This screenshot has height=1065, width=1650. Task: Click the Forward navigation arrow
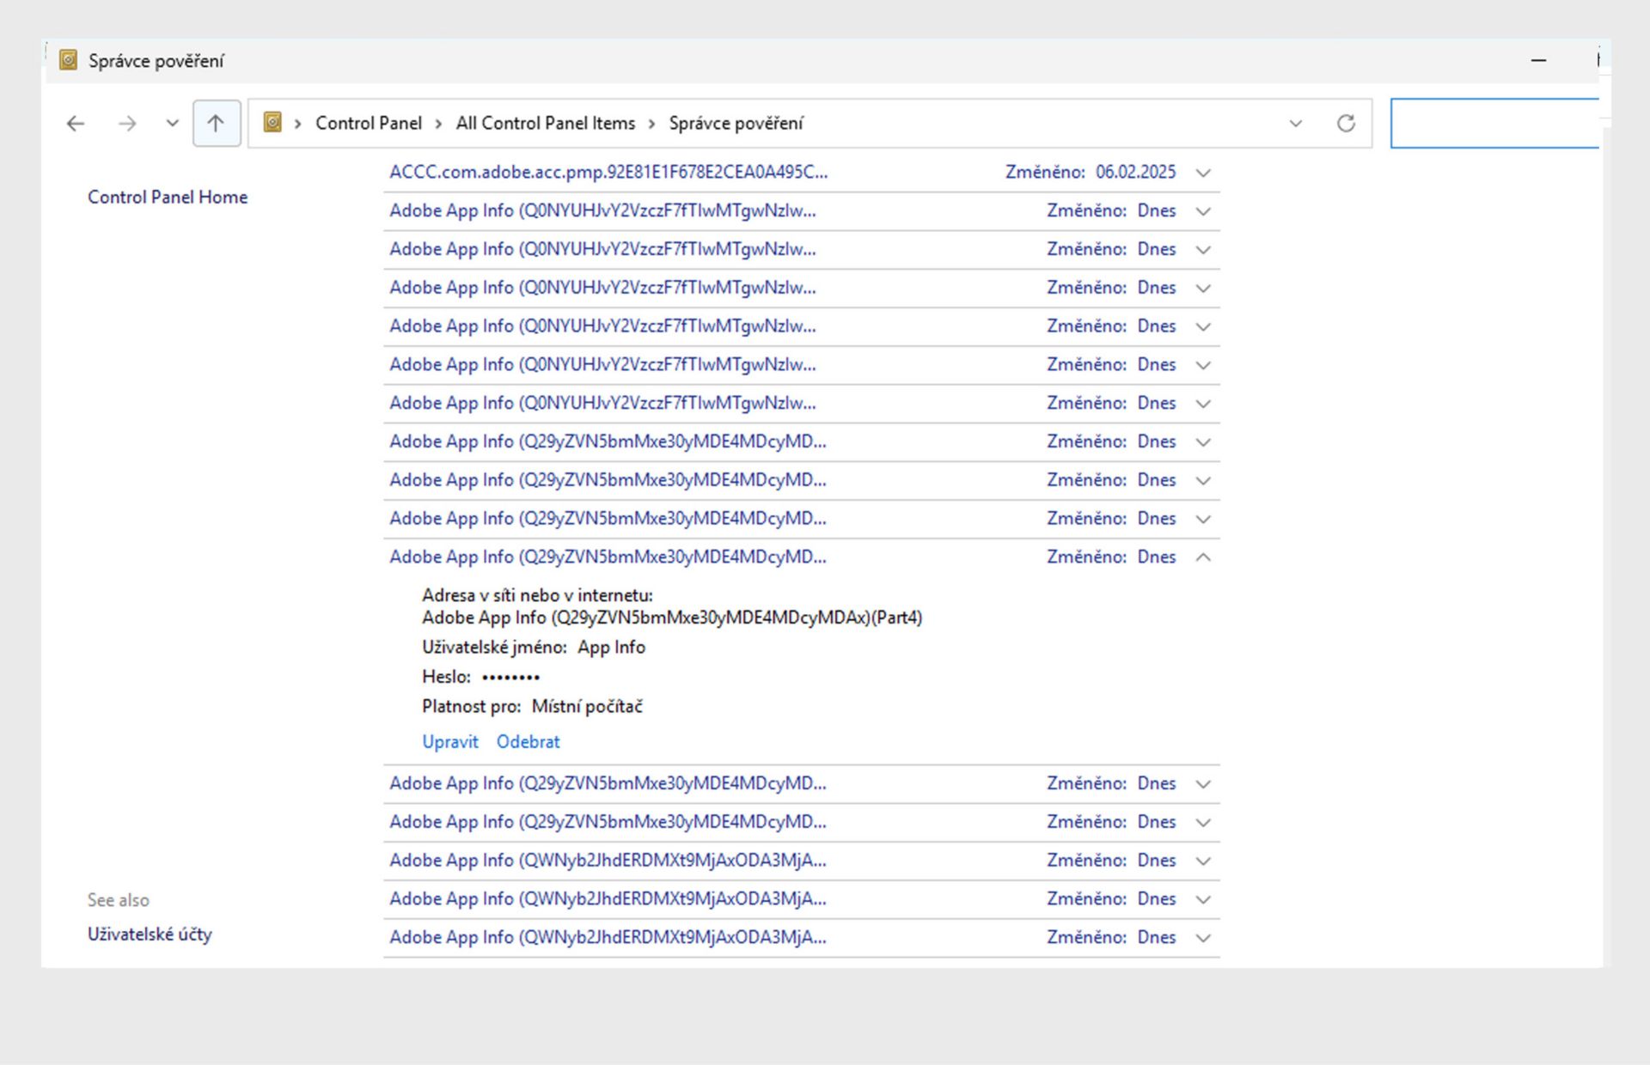pos(127,124)
